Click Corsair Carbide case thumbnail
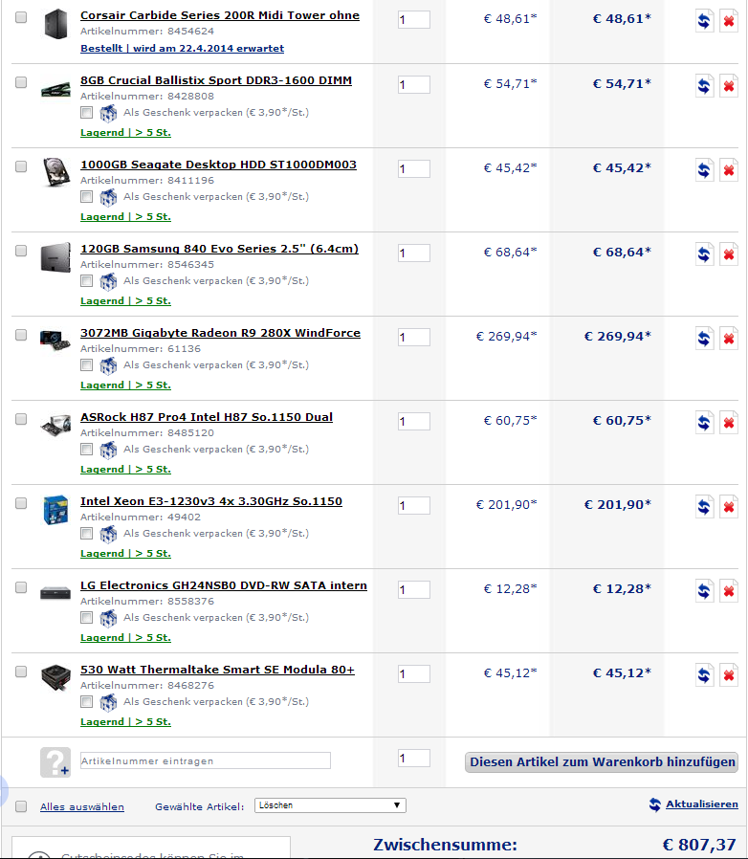748x859 pixels. [55, 24]
